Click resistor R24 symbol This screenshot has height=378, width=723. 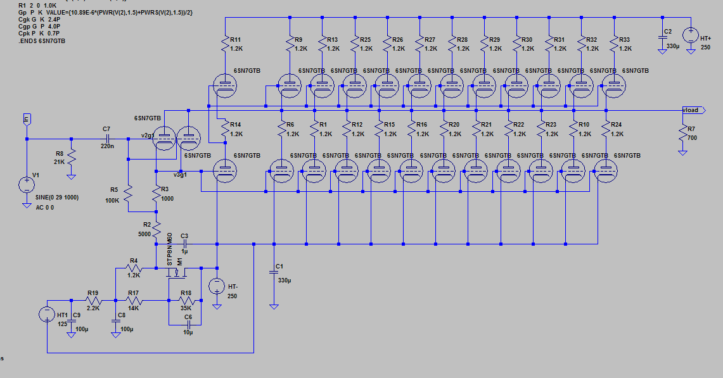click(606, 129)
